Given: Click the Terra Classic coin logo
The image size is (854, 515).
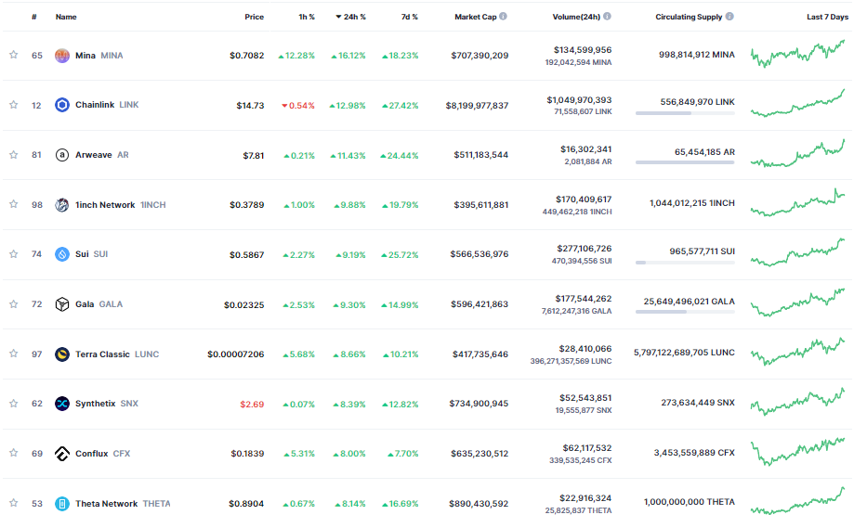Looking at the screenshot, I should tap(62, 354).
